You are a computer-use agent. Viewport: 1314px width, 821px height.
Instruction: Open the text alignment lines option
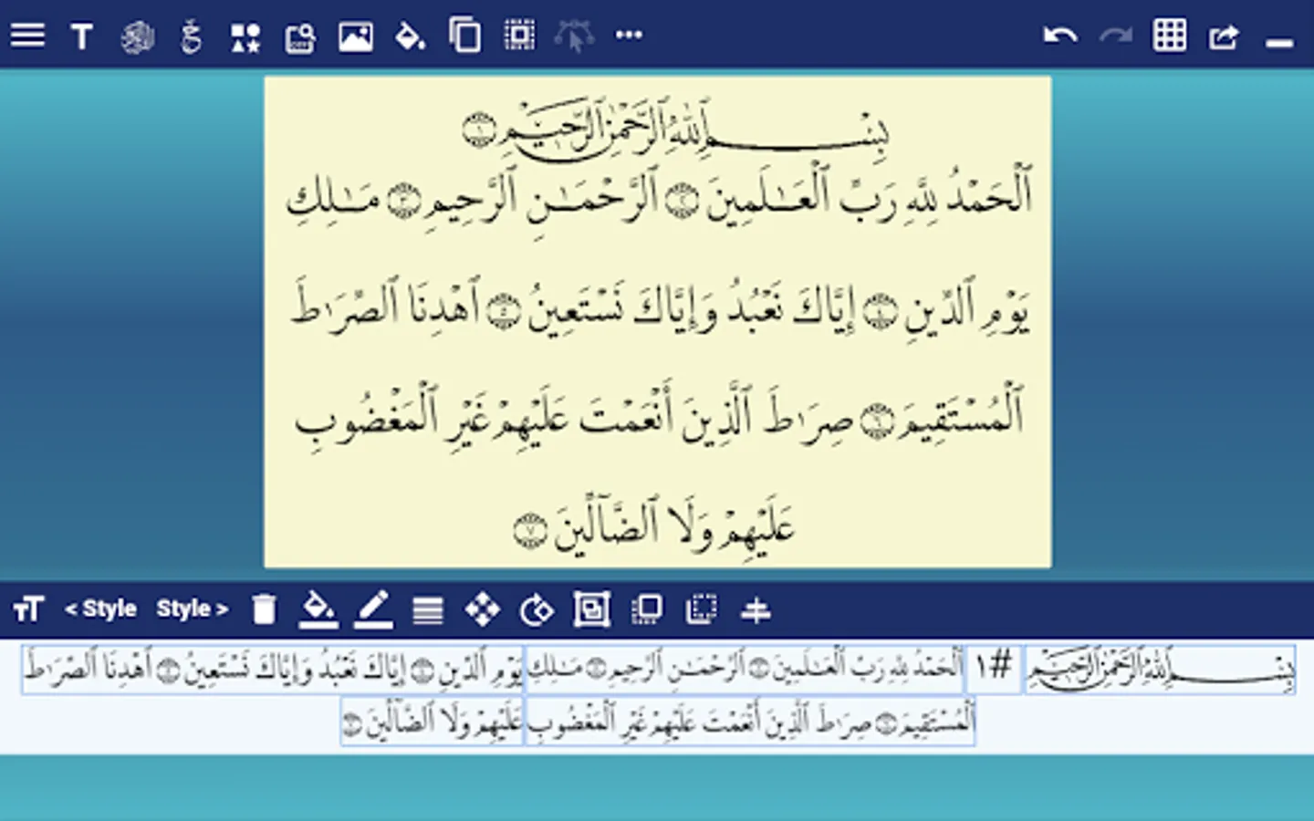[x=428, y=609]
